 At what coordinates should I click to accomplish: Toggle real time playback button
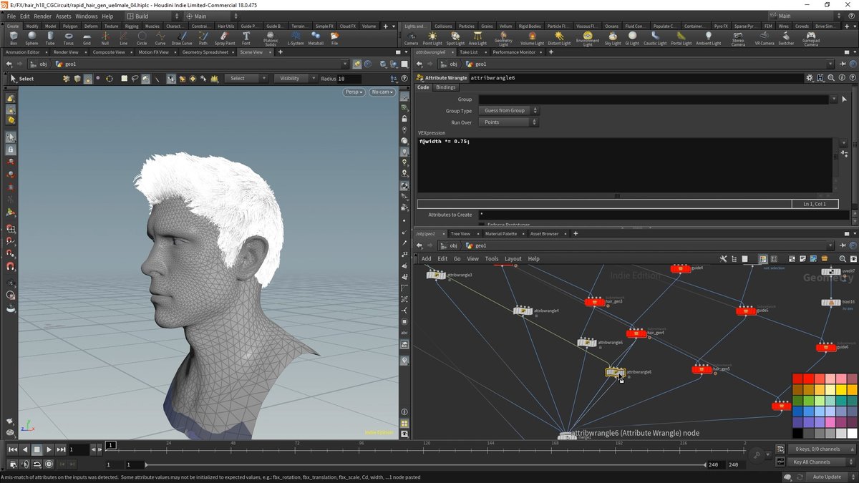pyautogui.click(x=49, y=464)
